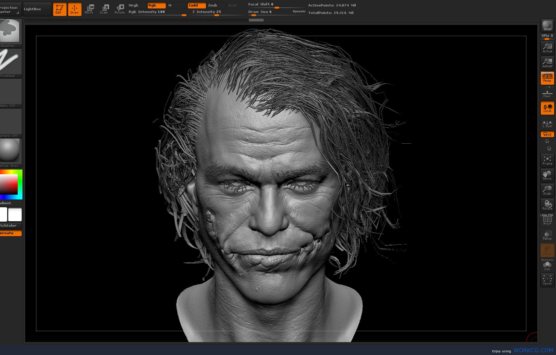Toggle Zadd sculpt mode
Viewport: 556px width, 355px height.
[x=197, y=5]
